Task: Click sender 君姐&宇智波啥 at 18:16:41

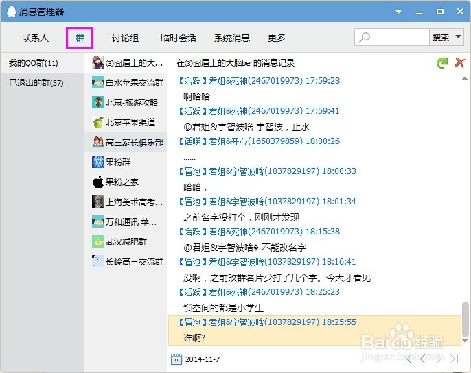Action: [268, 262]
